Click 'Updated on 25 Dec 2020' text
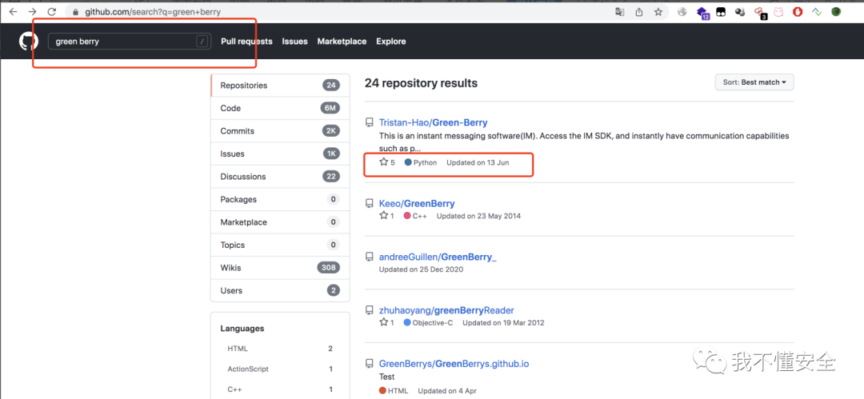 coord(421,269)
